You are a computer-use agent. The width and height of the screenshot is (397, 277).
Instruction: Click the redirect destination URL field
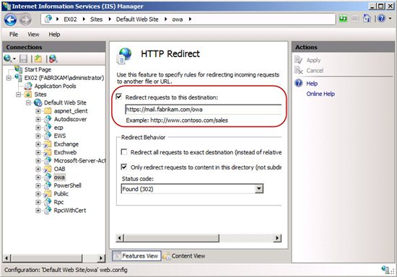204,109
